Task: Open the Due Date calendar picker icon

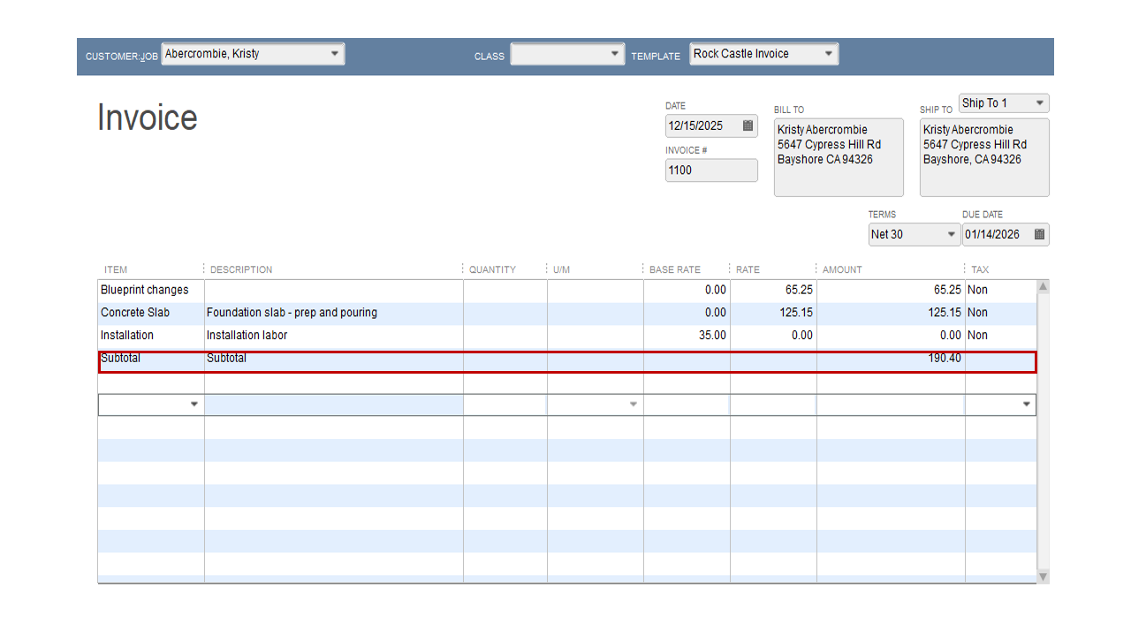Action: (x=1042, y=234)
